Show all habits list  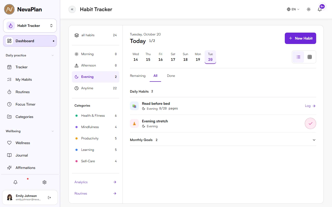[x=95, y=35]
